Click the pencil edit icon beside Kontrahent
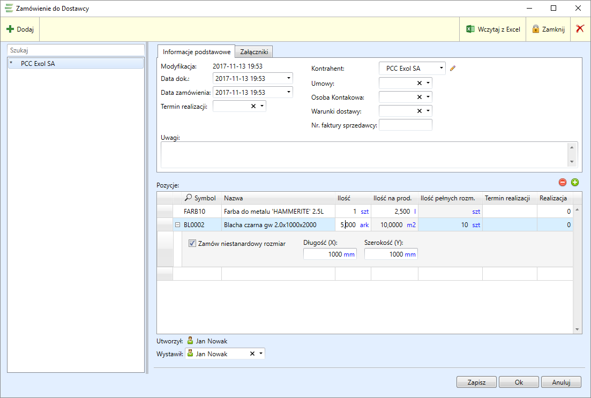Screen dimensions: 591x398 click(x=452, y=69)
